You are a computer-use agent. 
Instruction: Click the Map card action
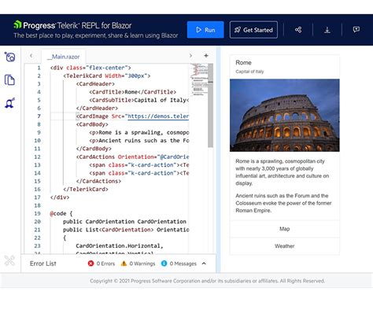pyautogui.click(x=285, y=229)
